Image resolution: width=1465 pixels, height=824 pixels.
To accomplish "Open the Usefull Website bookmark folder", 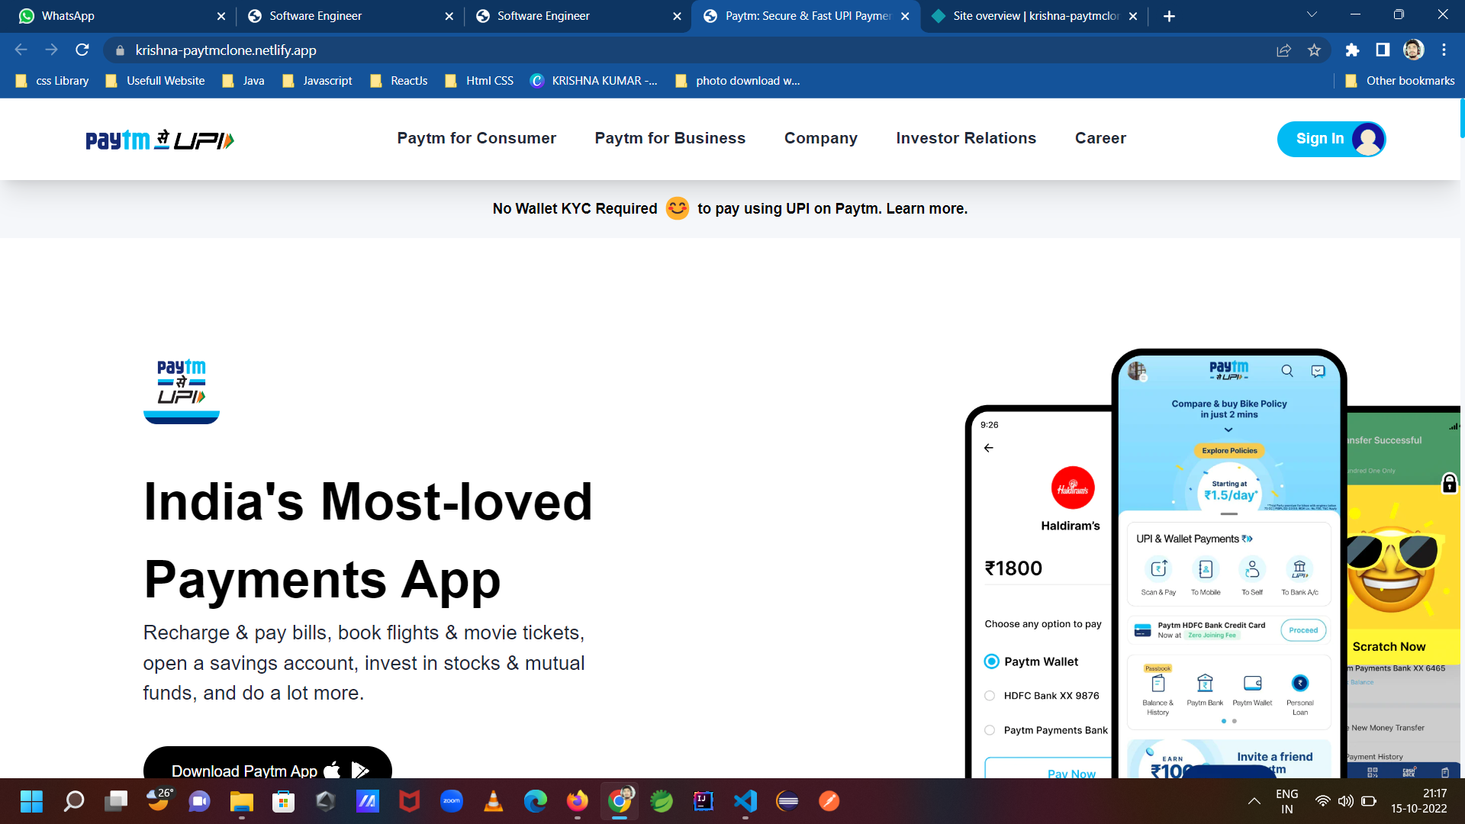I will coord(155,81).
